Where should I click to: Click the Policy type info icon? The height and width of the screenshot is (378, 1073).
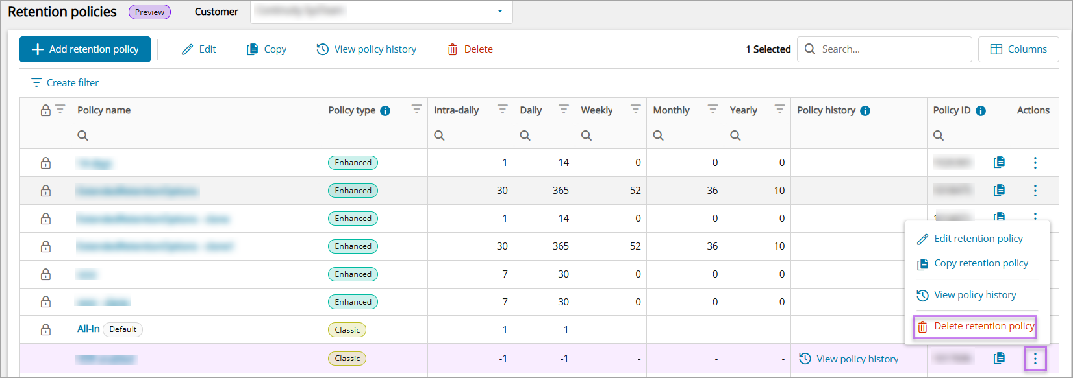point(385,111)
